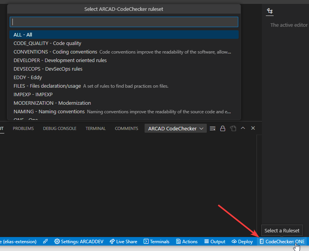309x251 pixels.
Task: Toggle the output scroll lock icon
Action: tap(223, 128)
